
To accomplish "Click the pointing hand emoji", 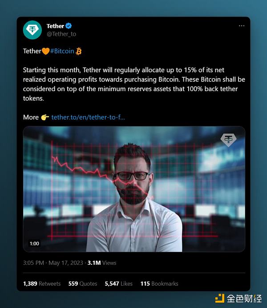I will click(x=45, y=117).
